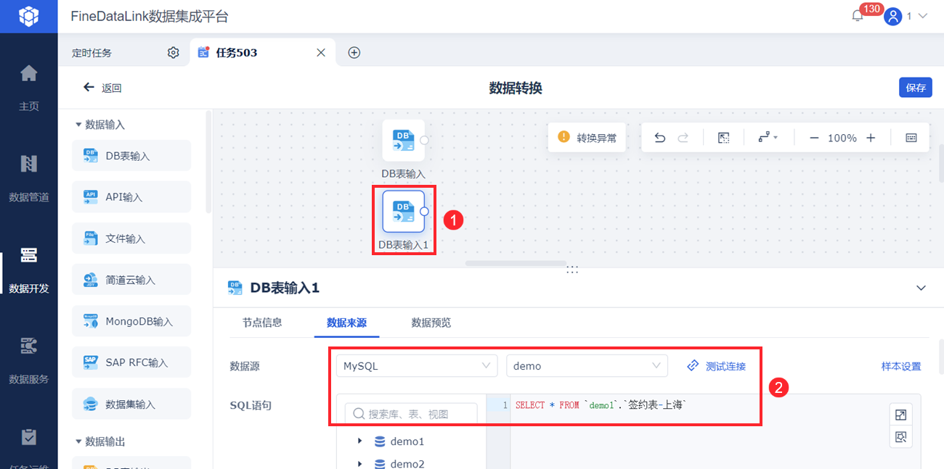Pick the 简道云输入 operator in sidebar
Image resolution: width=944 pixels, height=469 pixels.
tap(131, 280)
